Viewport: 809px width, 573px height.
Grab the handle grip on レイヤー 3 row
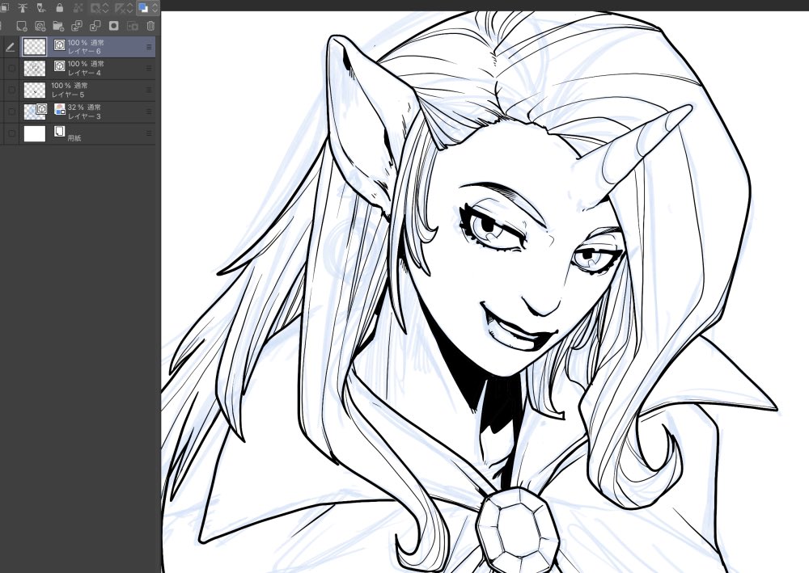point(149,112)
